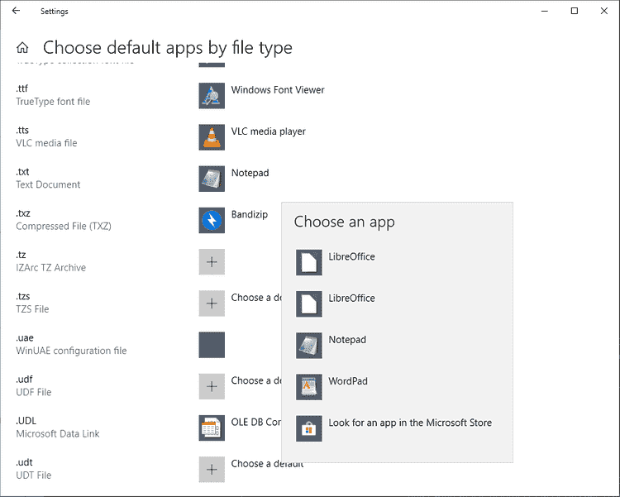The image size is (620, 497).
Task: Click the .txz extension text
Action: click(23, 213)
